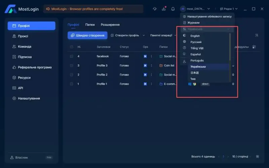The width and height of the screenshot is (269, 168).
Task: Click the user avatar circle
Action: click(183, 9)
